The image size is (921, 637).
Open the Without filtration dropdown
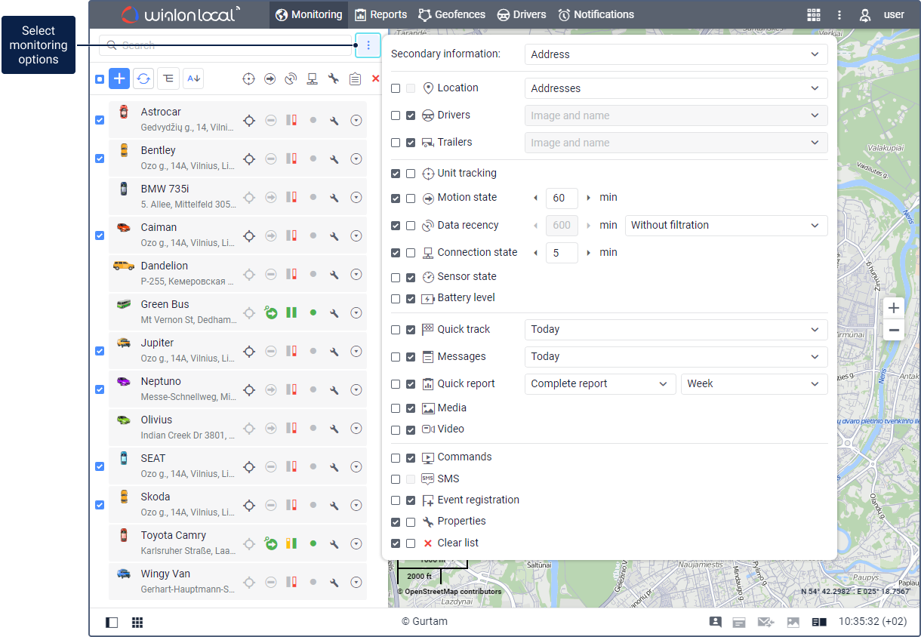tap(725, 225)
